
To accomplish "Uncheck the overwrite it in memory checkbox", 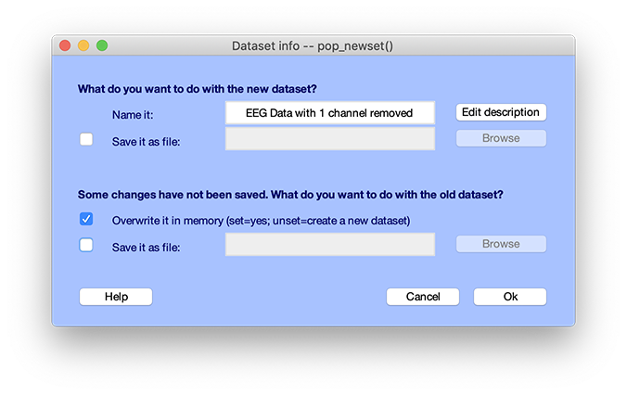I will (86, 220).
